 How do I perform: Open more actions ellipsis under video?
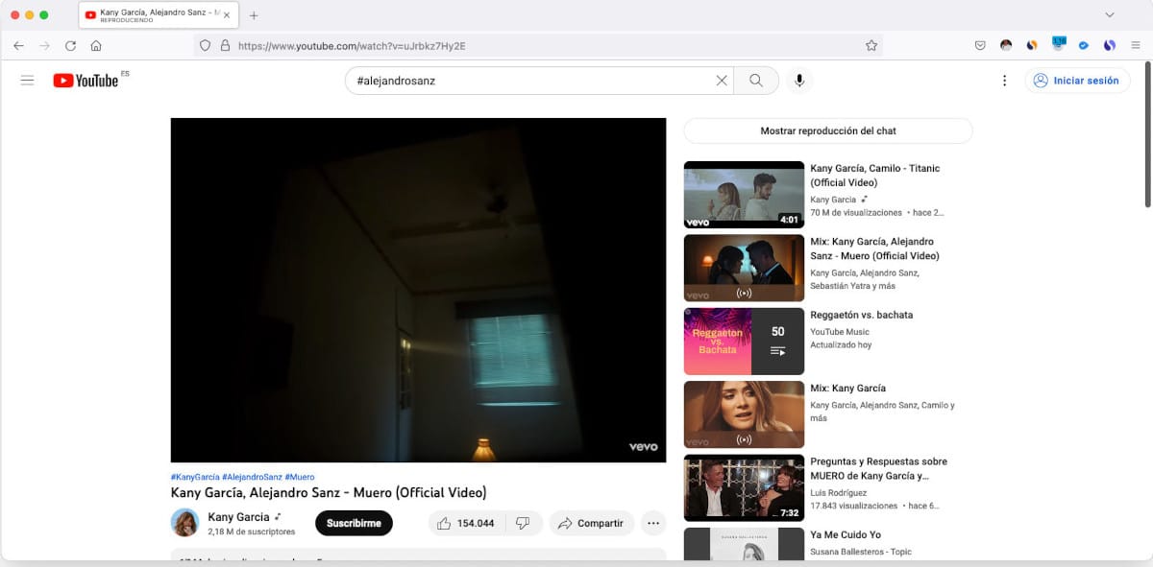pos(653,523)
